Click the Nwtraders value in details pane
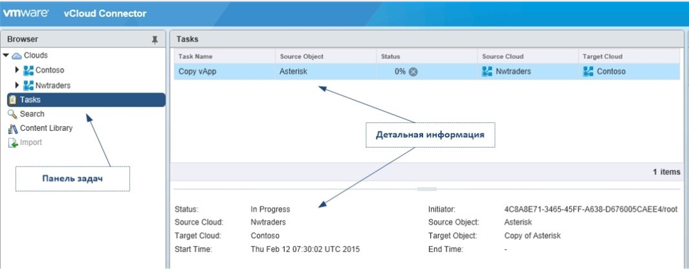This screenshot has height=270, width=689. tap(268, 222)
